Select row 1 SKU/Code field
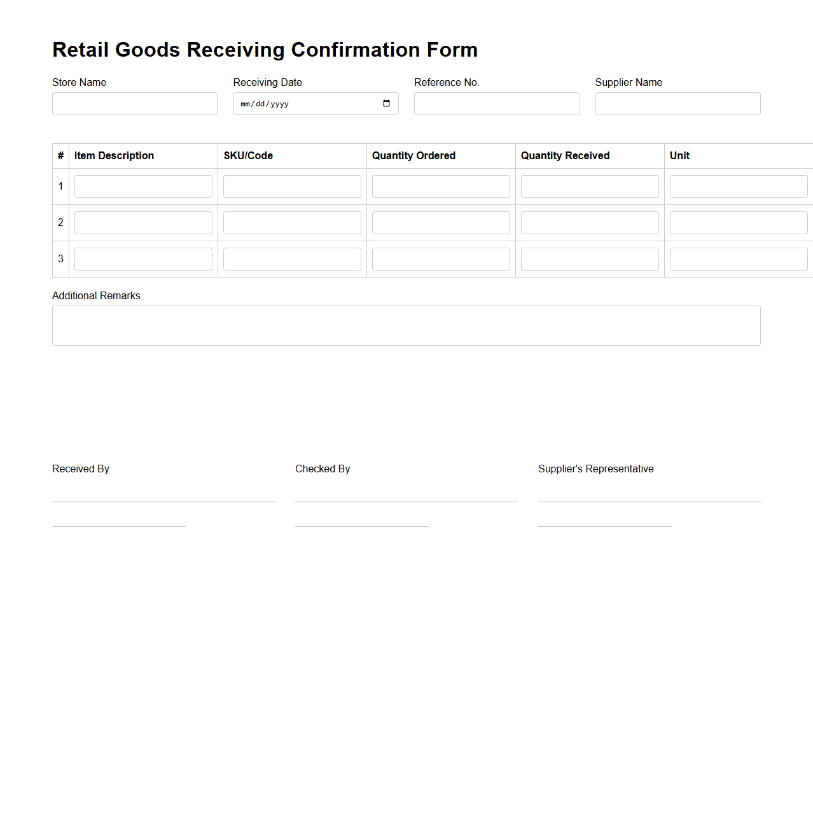Image resolution: width=813 pixels, height=818 pixels. click(x=291, y=186)
